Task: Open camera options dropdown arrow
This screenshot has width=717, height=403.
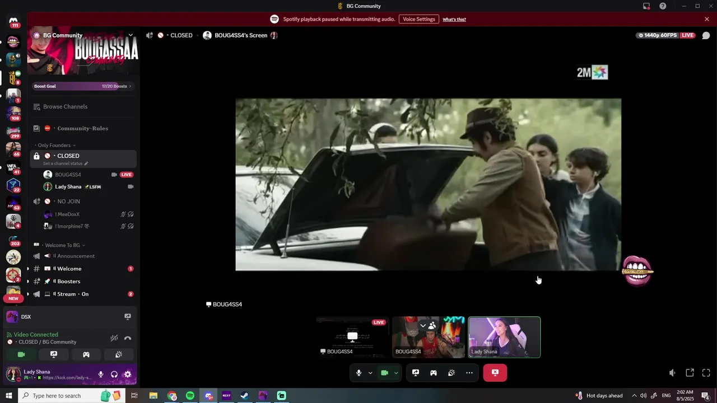Action: click(396, 373)
